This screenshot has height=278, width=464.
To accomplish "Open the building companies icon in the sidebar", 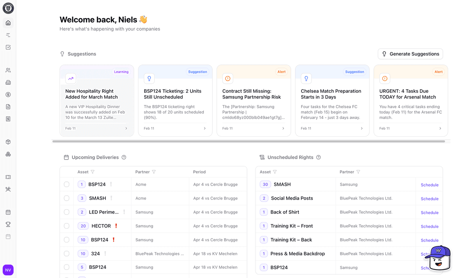I will click(x=8, y=82).
